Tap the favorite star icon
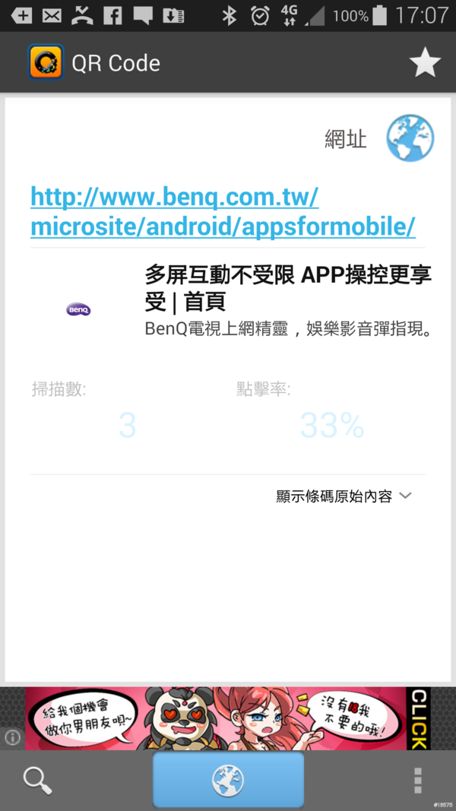This screenshot has height=811, width=456. pos(425,63)
